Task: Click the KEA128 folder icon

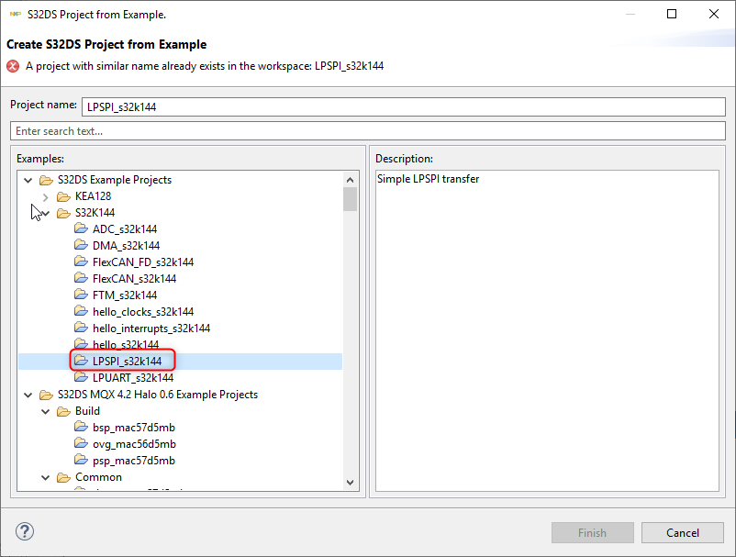Action: pos(64,196)
